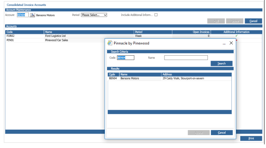Click the Code field in Search Criteria

point(125,58)
